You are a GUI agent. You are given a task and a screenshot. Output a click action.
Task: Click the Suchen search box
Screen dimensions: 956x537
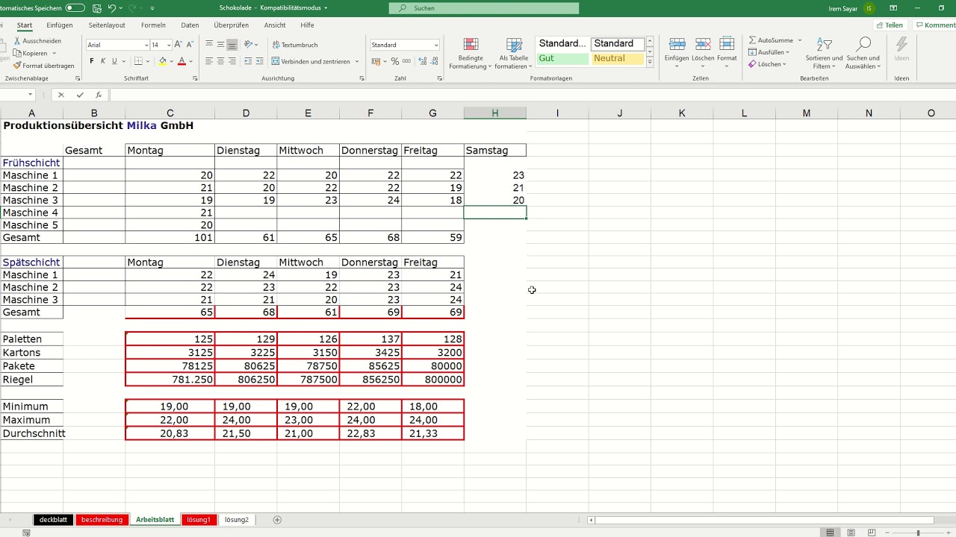[483, 8]
